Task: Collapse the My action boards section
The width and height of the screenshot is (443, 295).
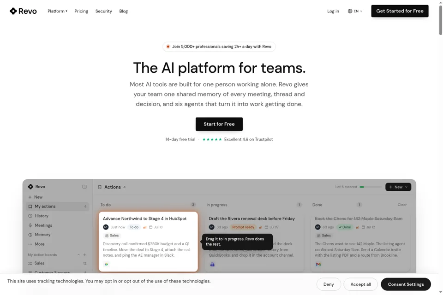Action: 78,254
